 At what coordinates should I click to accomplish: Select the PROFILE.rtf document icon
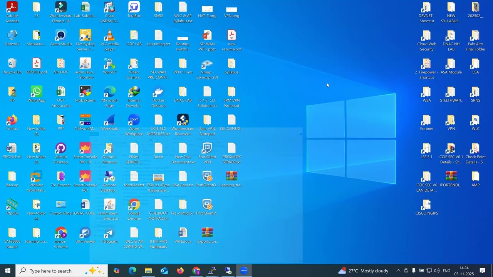(12, 151)
